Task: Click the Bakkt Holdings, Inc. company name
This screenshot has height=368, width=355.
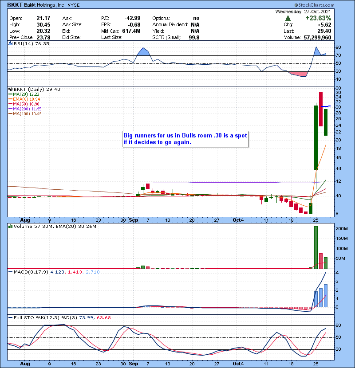Action: [45, 5]
